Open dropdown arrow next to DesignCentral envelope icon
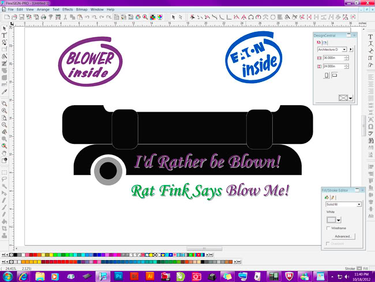 pos(351,98)
